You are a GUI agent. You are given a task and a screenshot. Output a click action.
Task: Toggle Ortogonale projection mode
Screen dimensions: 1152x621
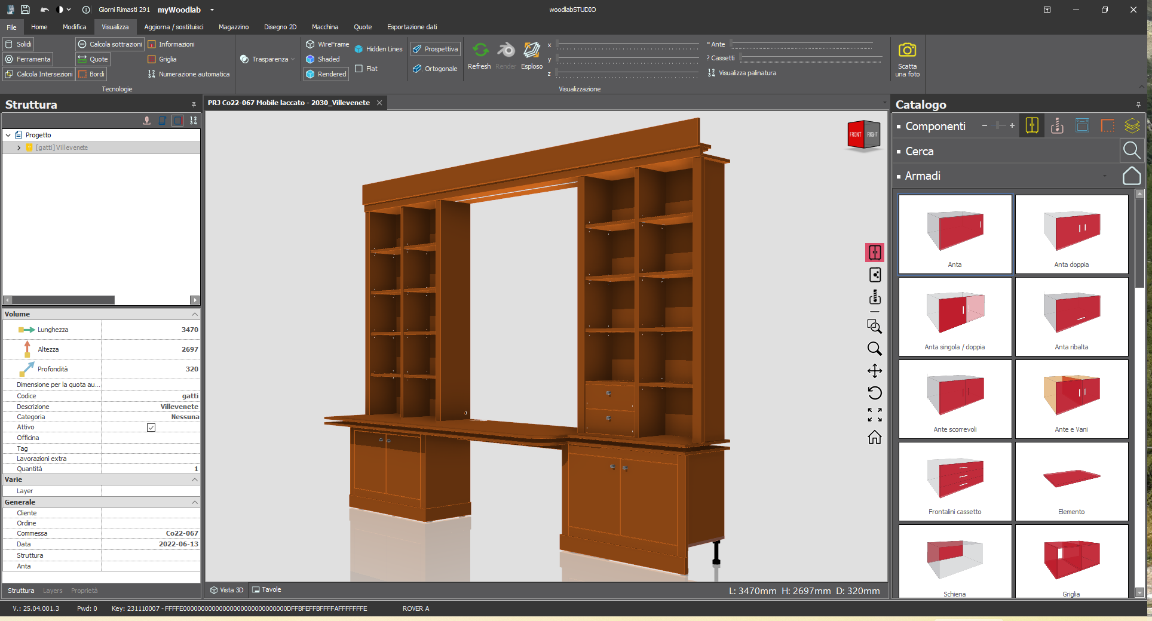click(435, 69)
